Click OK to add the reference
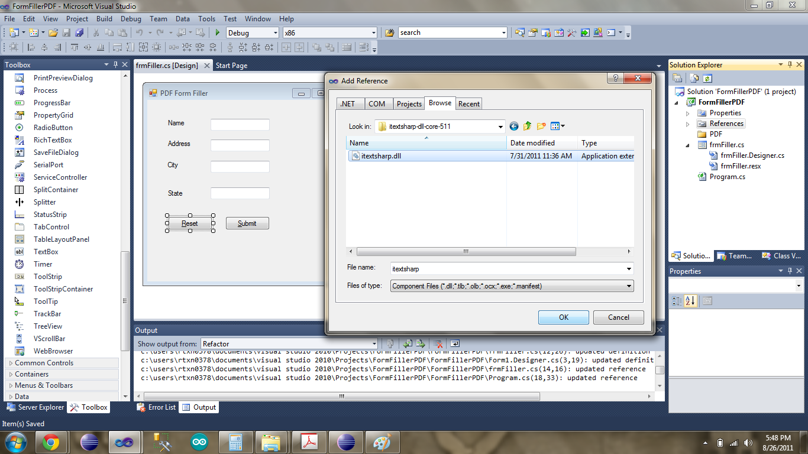The image size is (808, 454). click(x=563, y=317)
